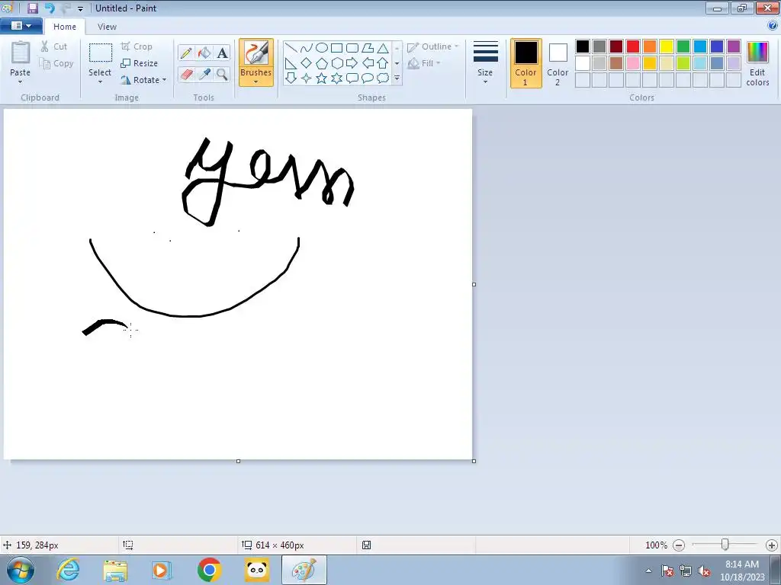
Task: Select the Pencil tool
Action: [x=186, y=53]
